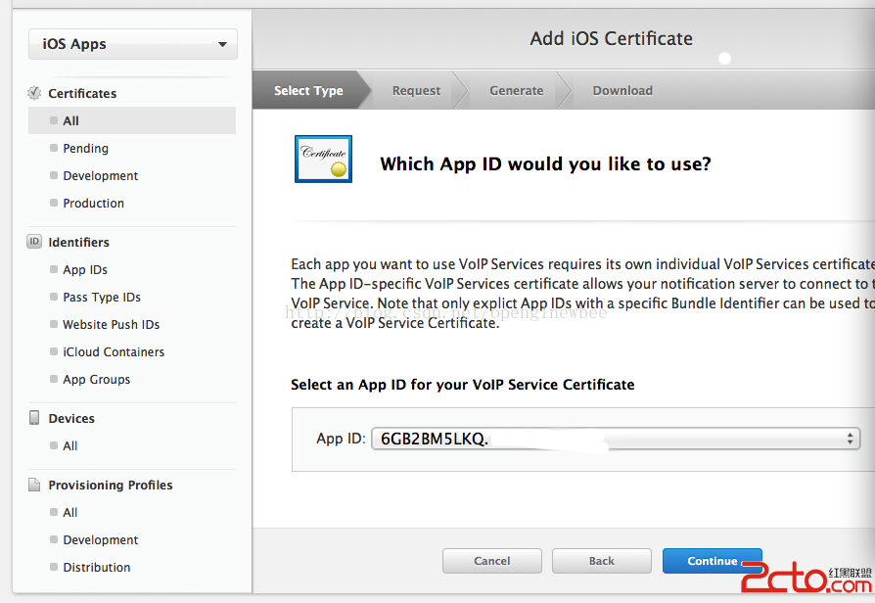
Task: Go to the Request step
Action: point(416,90)
